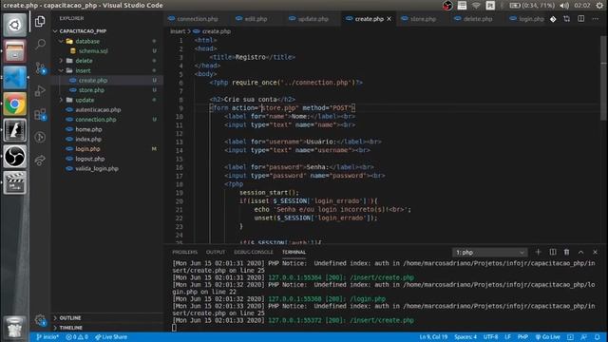Change language mode PHP in status bar
Viewport: 608px width, 342px height.
pos(522,337)
